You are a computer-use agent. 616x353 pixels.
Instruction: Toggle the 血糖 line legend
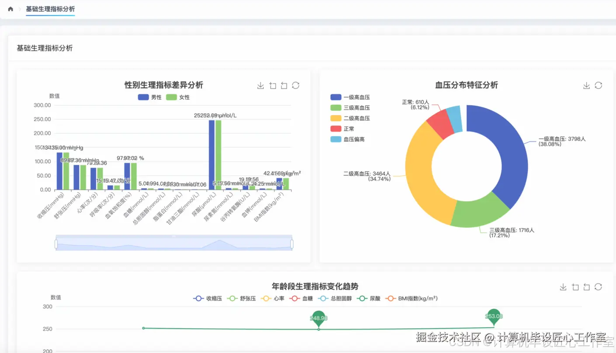click(x=301, y=298)
